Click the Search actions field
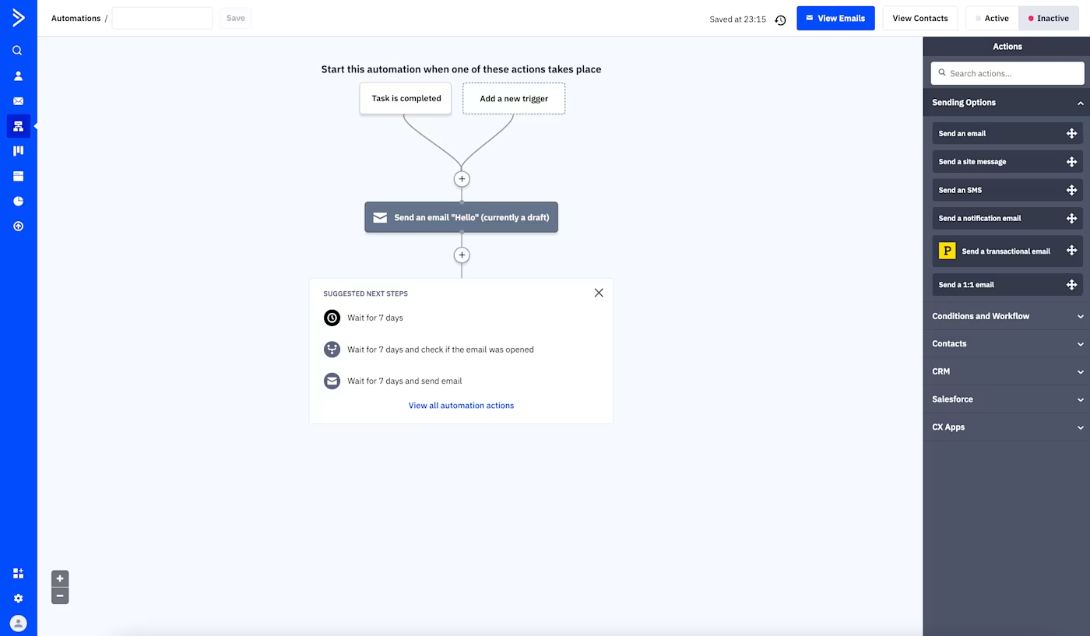 (x=1007, y=73)
